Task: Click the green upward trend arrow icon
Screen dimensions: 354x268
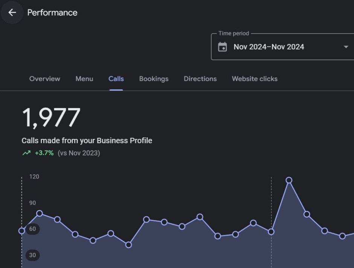Action: [26, 153]
